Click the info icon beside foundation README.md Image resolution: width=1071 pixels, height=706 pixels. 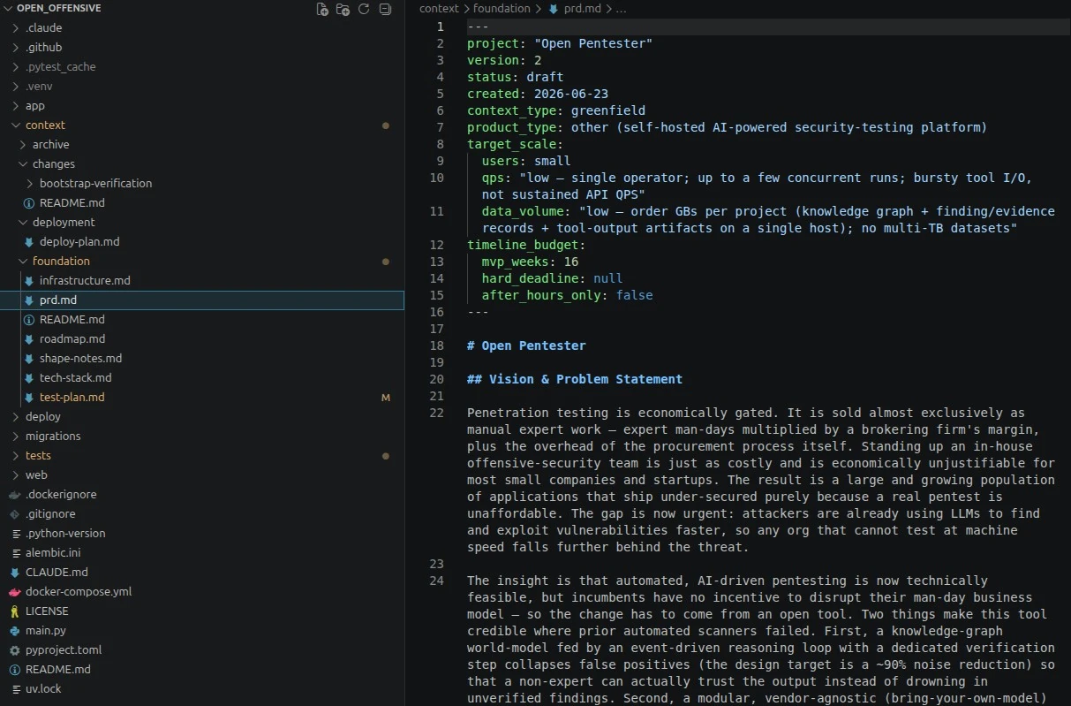coord(29,319)
